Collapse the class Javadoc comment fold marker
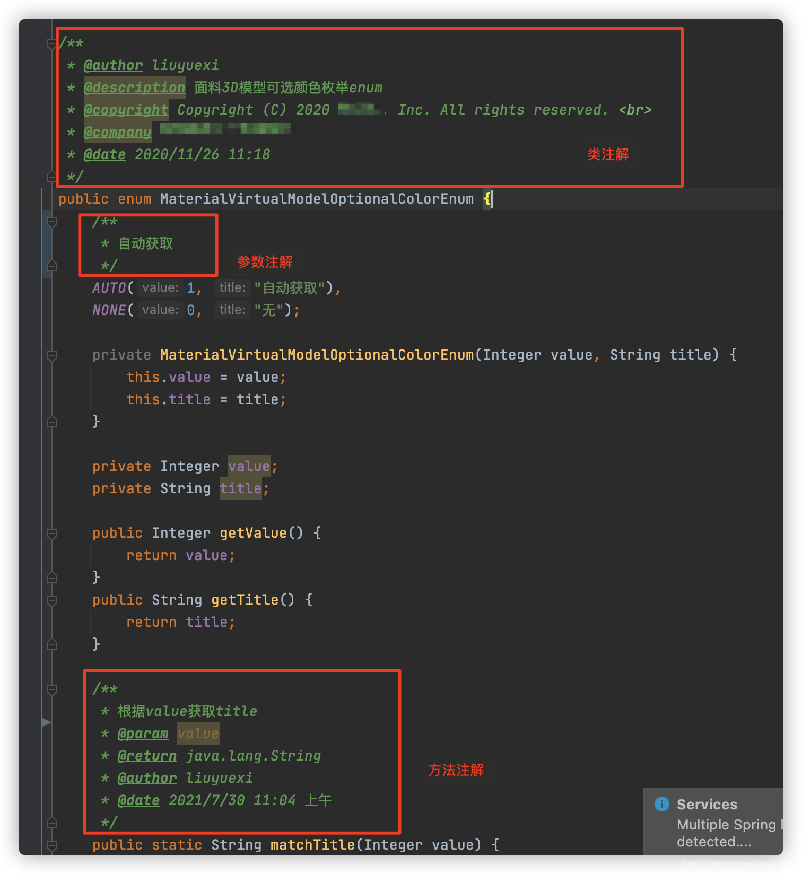This screenshot has width=802, height=874. click(x=52, y=43)
